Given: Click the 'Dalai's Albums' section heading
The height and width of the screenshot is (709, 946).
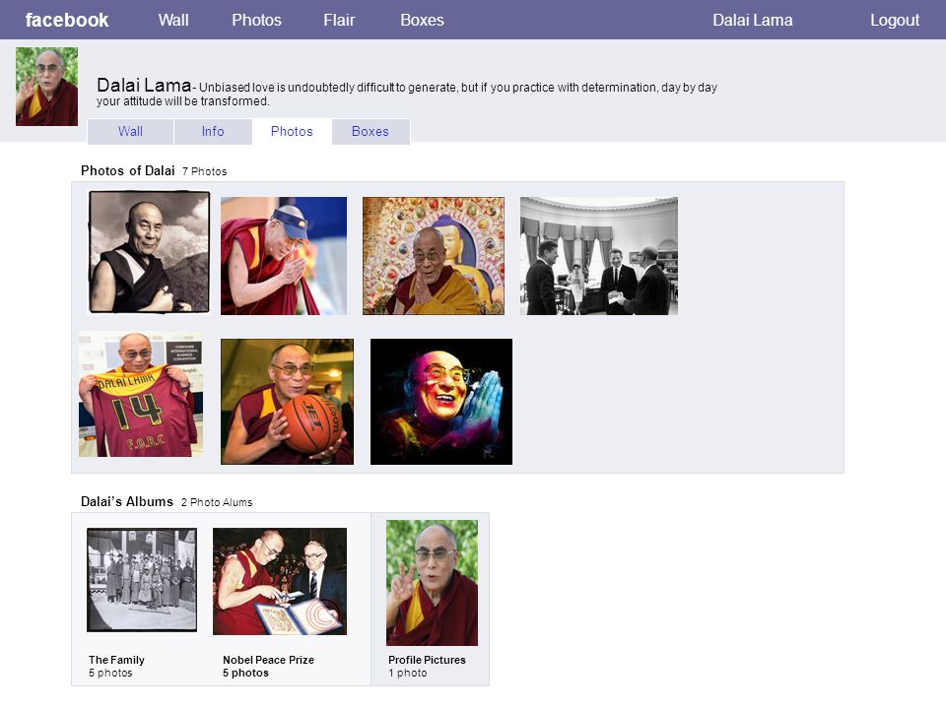Looking at the screenshot, I should click(x=127, y=501).
